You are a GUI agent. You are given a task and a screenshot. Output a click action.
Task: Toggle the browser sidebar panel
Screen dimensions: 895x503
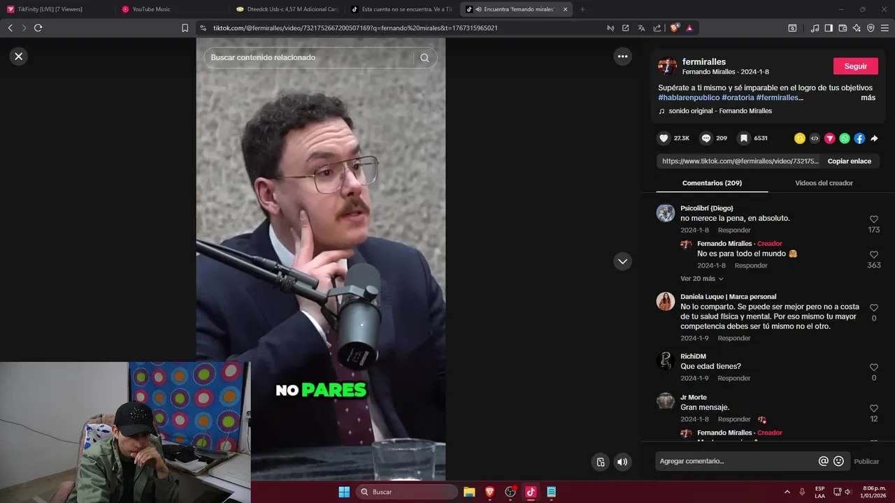(829, 28)
